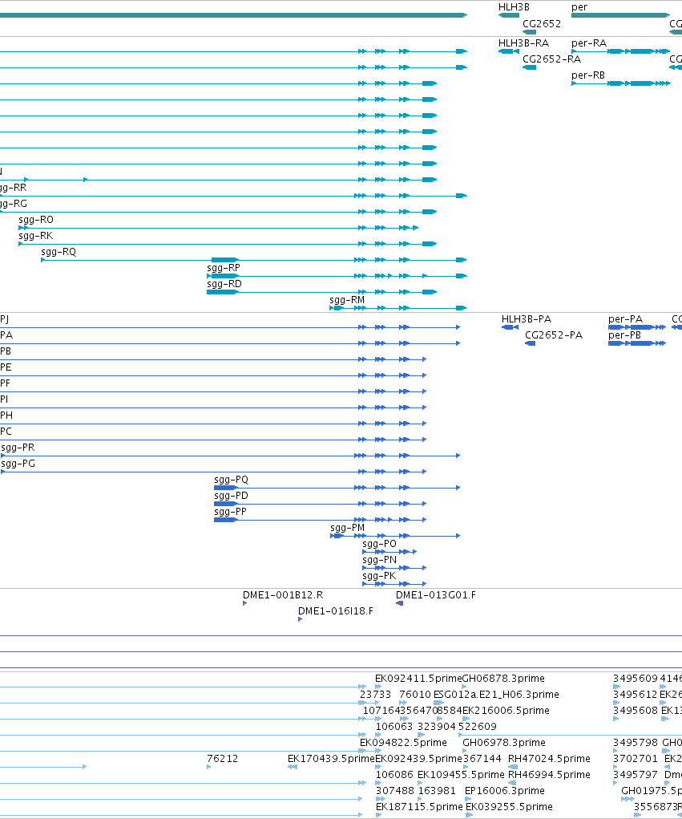Select EST label ESG012a.E21_H06.3prime
The height and width of the screenshot is (819, 682).
pyautogui.click(x=496, y=695)
